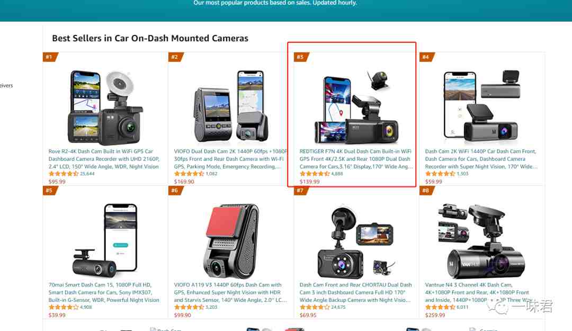The height and width of the screenshot is (331, 572).
Task: Open REDTIGER F7N 4K Dual Dash Cam link
Action: pos(356,159)
